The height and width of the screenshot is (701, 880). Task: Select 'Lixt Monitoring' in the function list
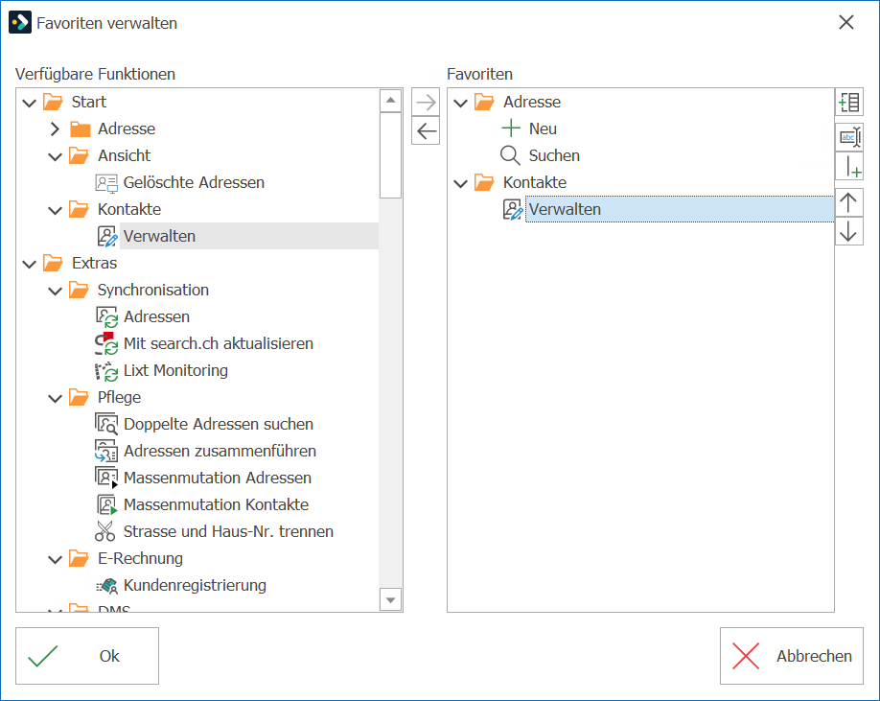[175, 370]
